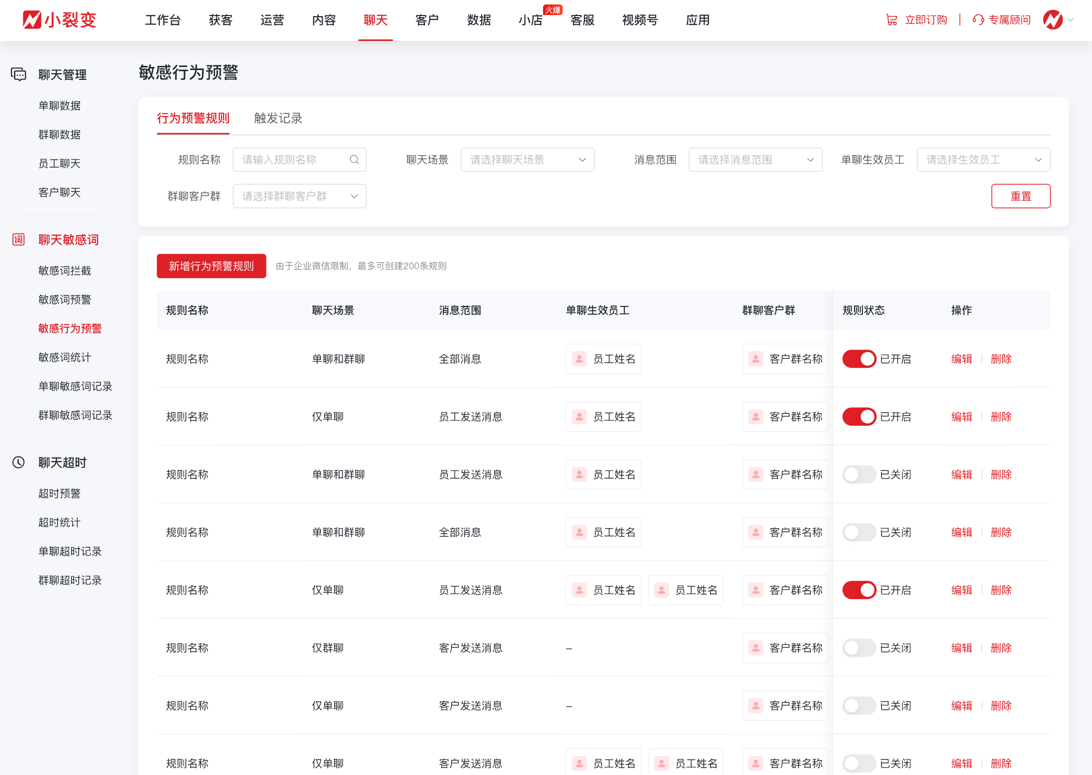Toggle the second rule's 已开启 switch
The height and width of the screenshot is (775, 1092).
coord(859,417)
